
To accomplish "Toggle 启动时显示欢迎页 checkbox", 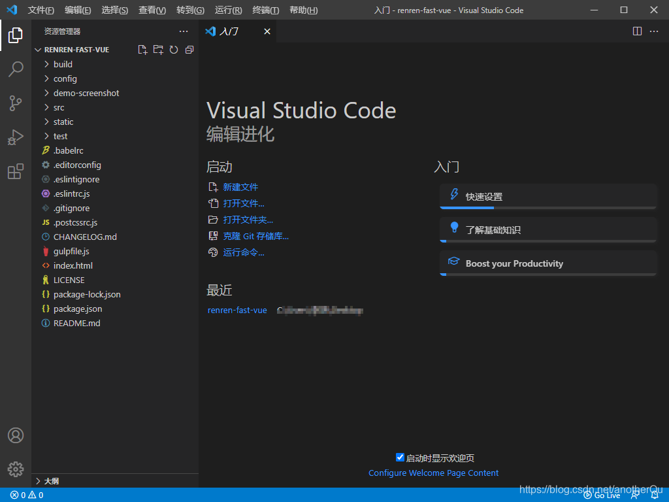I will pyautogui.click(x=400, y=458).
